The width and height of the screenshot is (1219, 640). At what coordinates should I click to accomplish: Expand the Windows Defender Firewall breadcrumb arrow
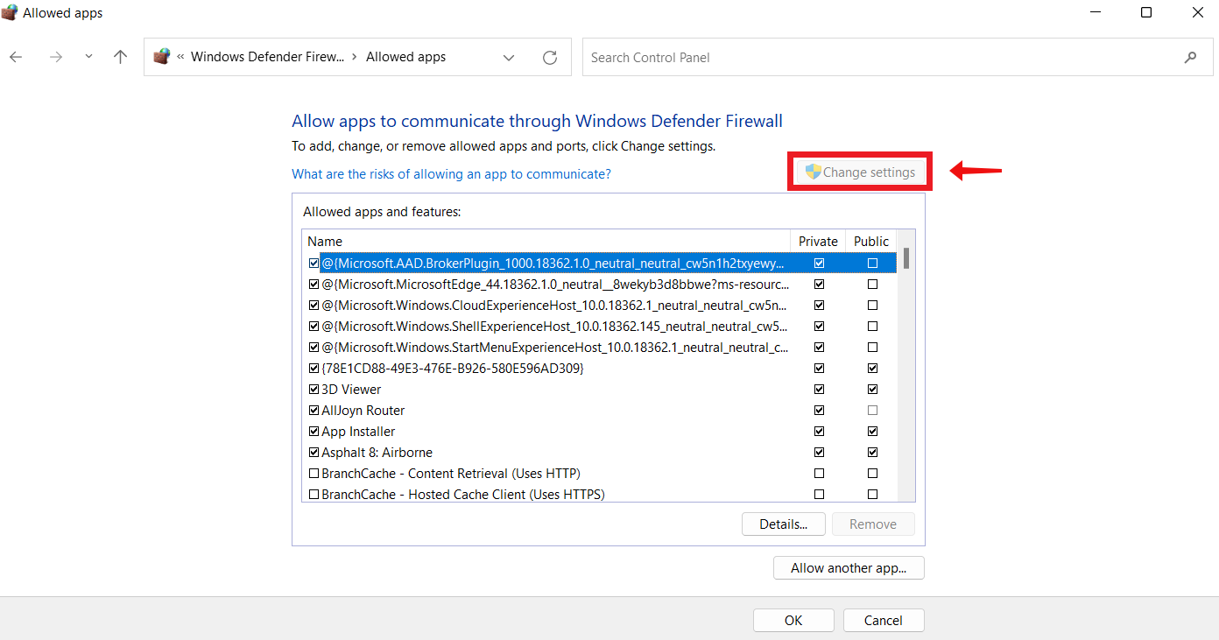(x=355, y=57)
